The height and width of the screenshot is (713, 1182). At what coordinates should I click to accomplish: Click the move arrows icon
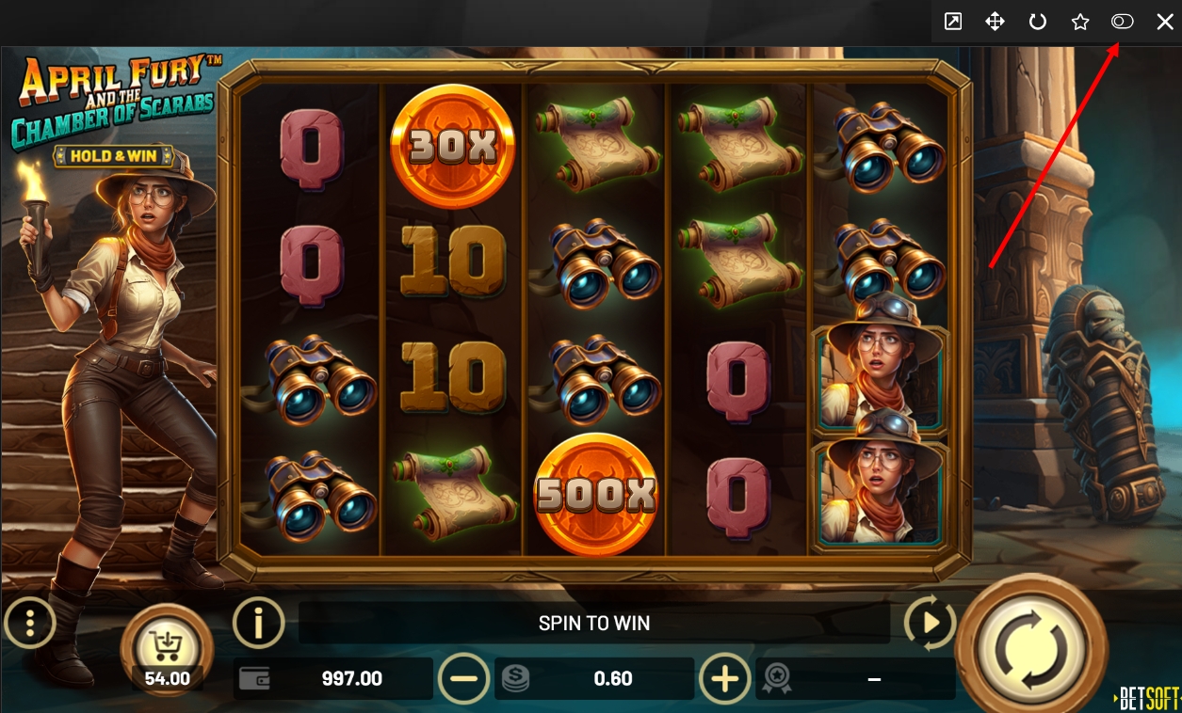tap(996, 22)
